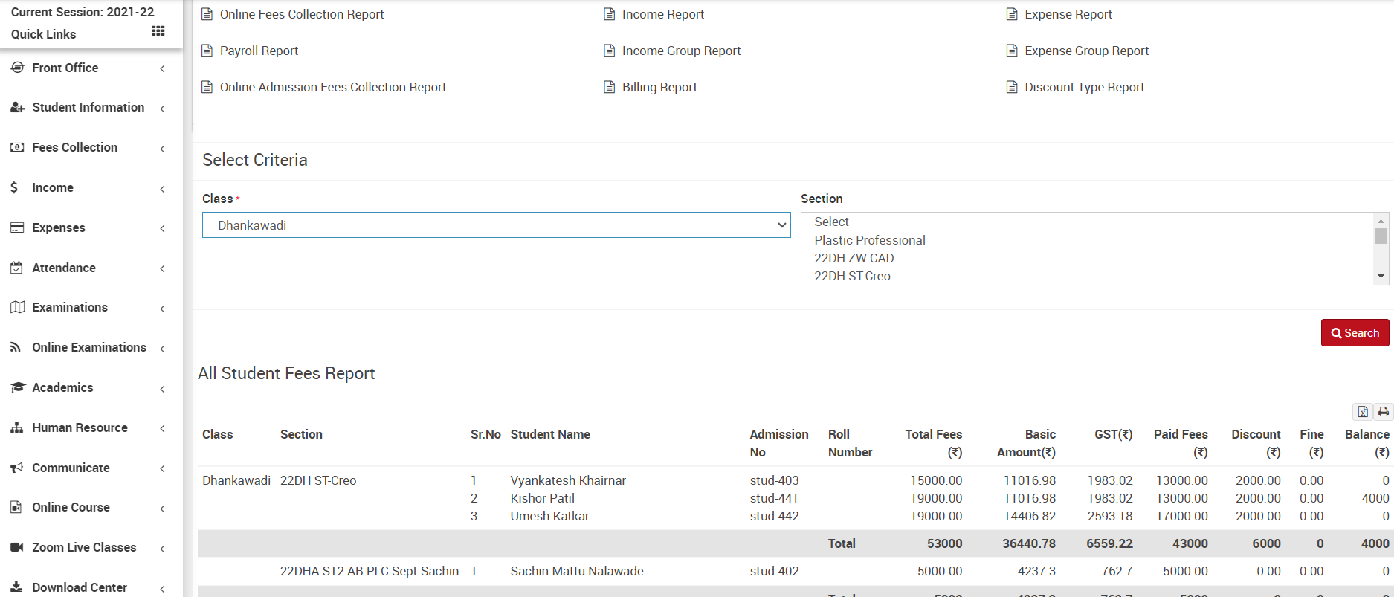This screenshot has height=597, width=1397.
Task: Select 22DH ZW CAD in Section list
Action: [854, 258]
